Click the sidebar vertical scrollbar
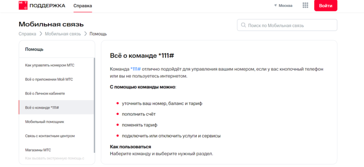 point(94,105)
